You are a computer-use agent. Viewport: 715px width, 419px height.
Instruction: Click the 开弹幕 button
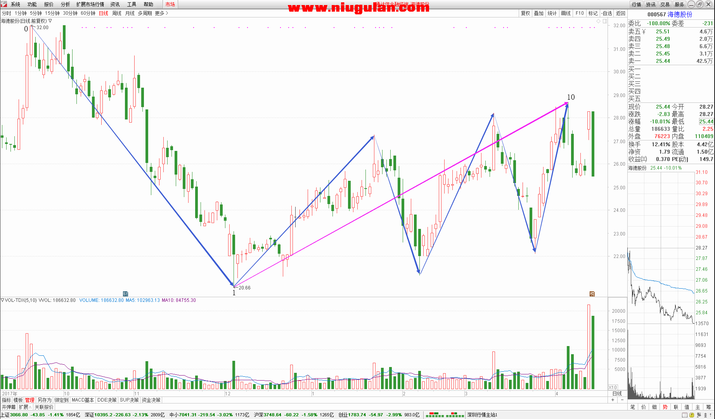(x=9, y=407)
